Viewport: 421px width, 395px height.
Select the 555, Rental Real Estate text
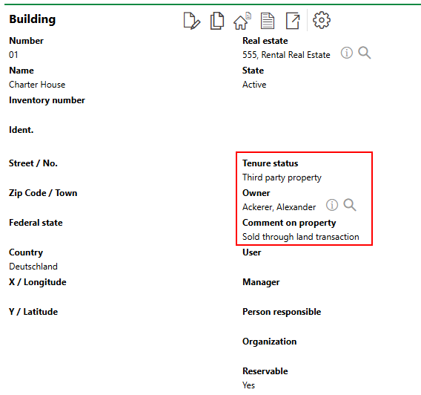(286, 55)
